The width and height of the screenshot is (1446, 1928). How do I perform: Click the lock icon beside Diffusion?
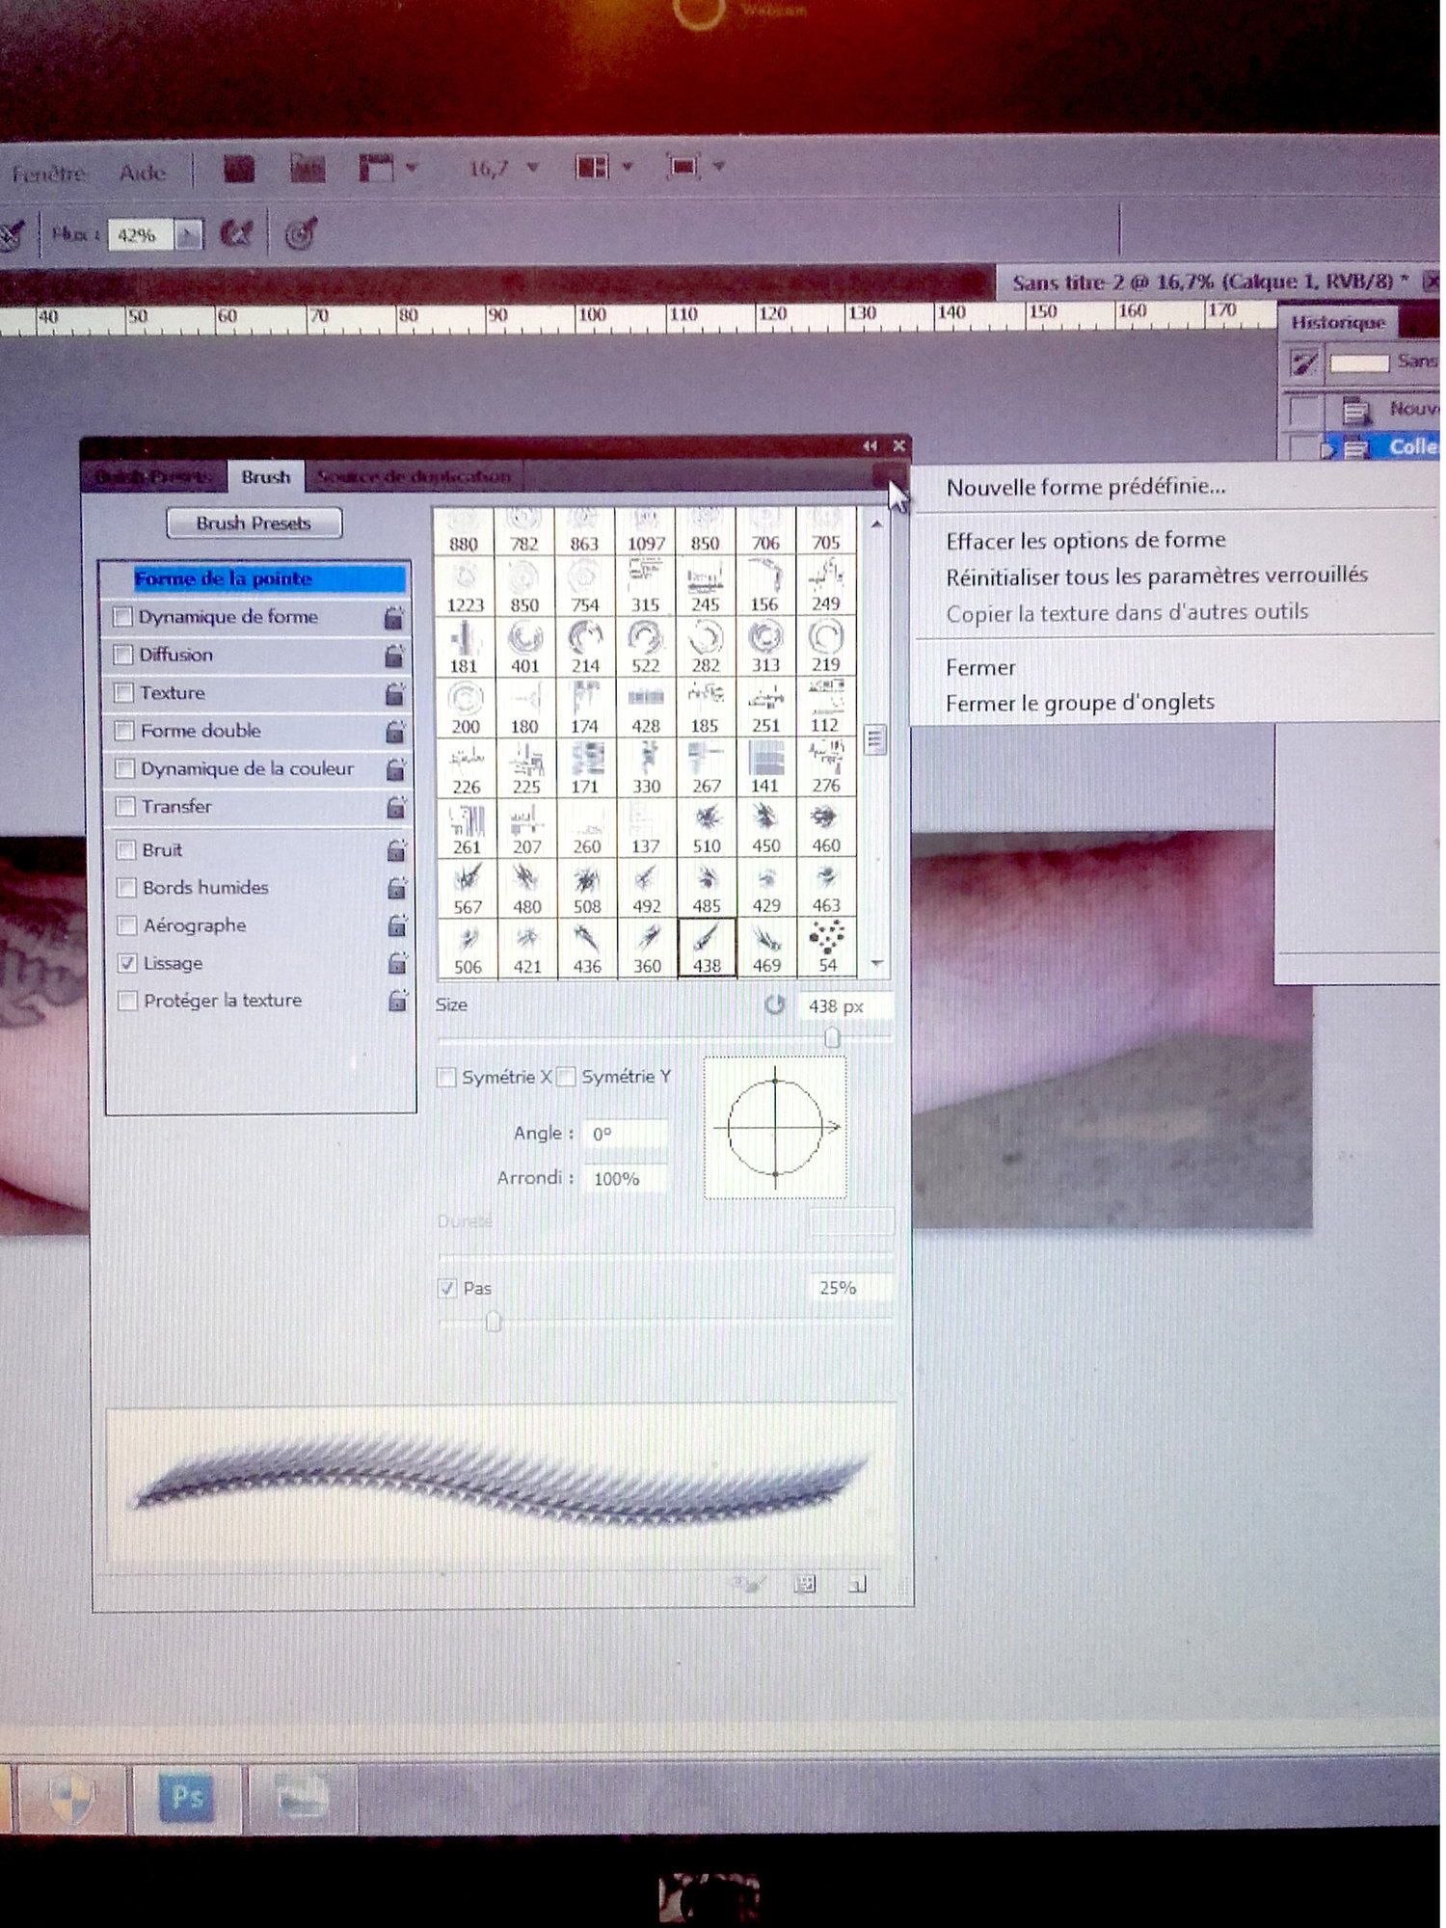point(394,656)
